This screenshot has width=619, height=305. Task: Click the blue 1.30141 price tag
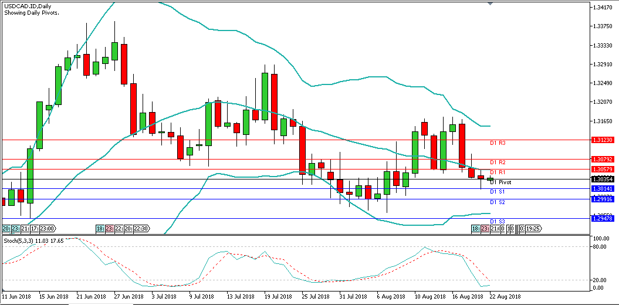pyautogui.click(x=603, y=188)
